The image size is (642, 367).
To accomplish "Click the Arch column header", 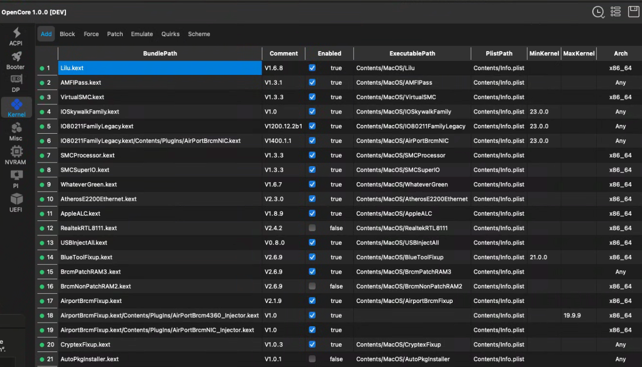I will [x=620, y=54].
